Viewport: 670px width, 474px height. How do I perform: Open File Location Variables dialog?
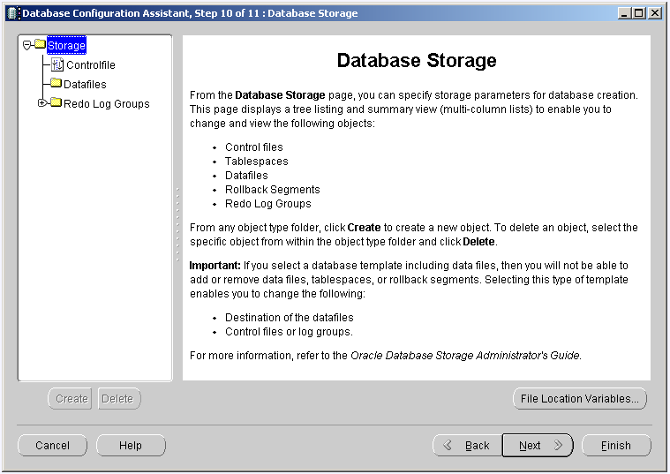click(x=579, y=399)
